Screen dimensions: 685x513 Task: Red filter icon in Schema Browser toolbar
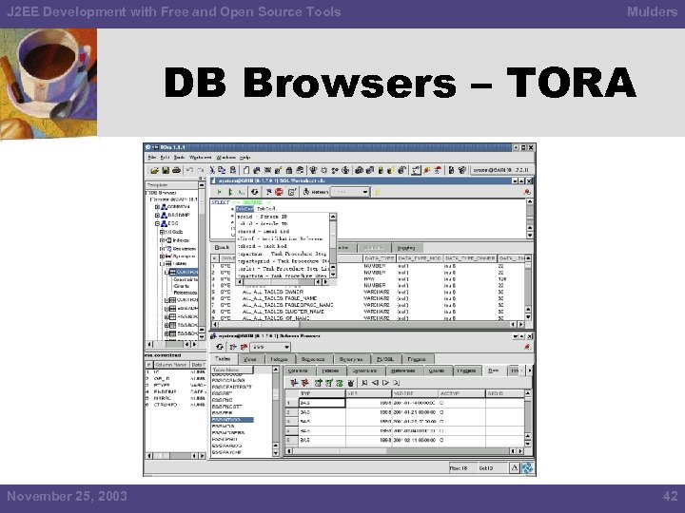244,347
